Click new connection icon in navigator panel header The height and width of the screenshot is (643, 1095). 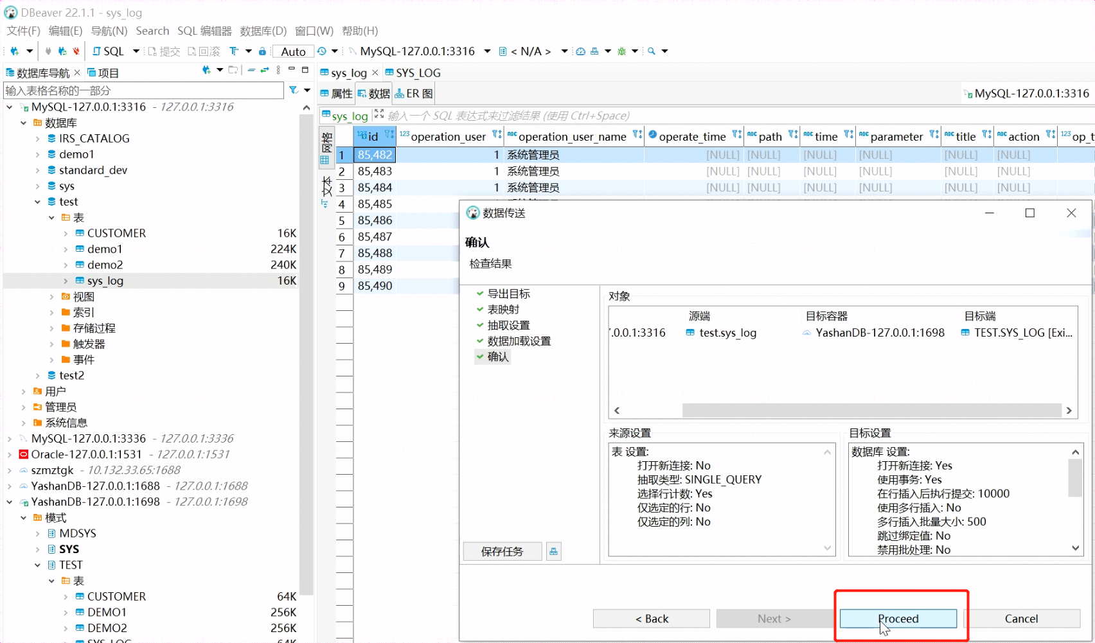tap(206, 70)
